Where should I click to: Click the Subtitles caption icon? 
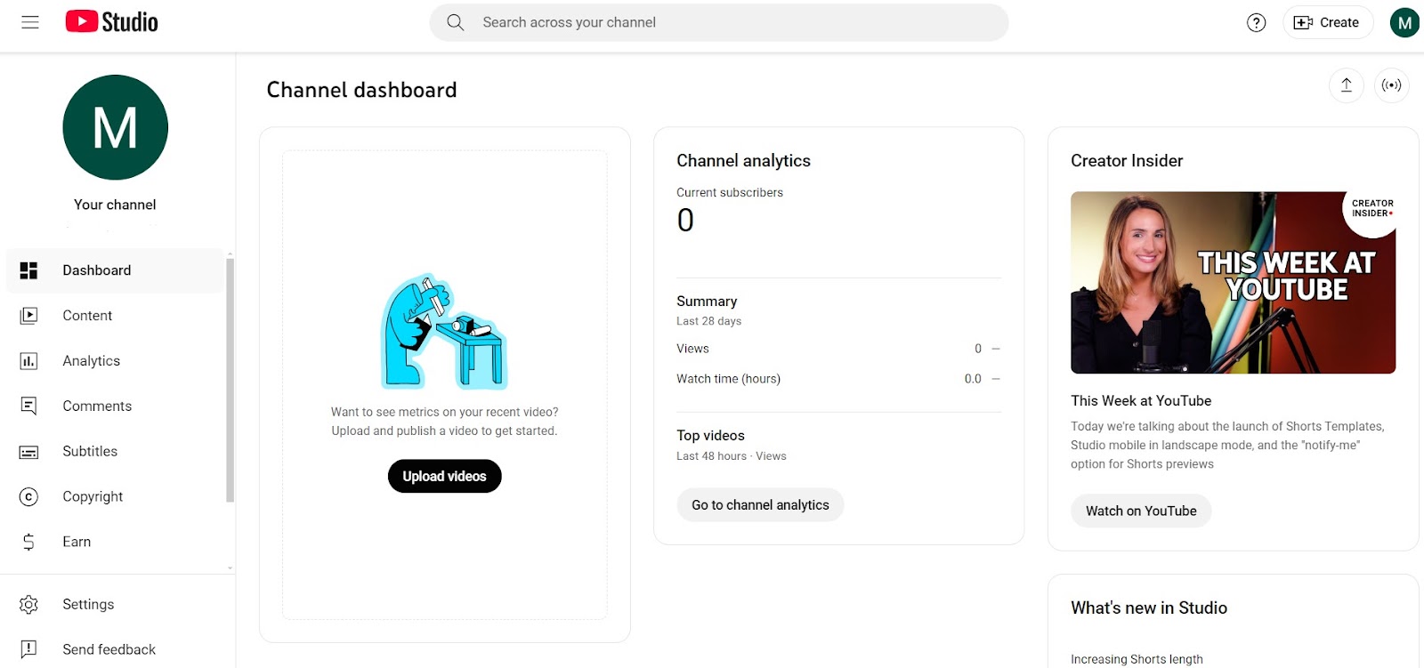click(28, 452)
